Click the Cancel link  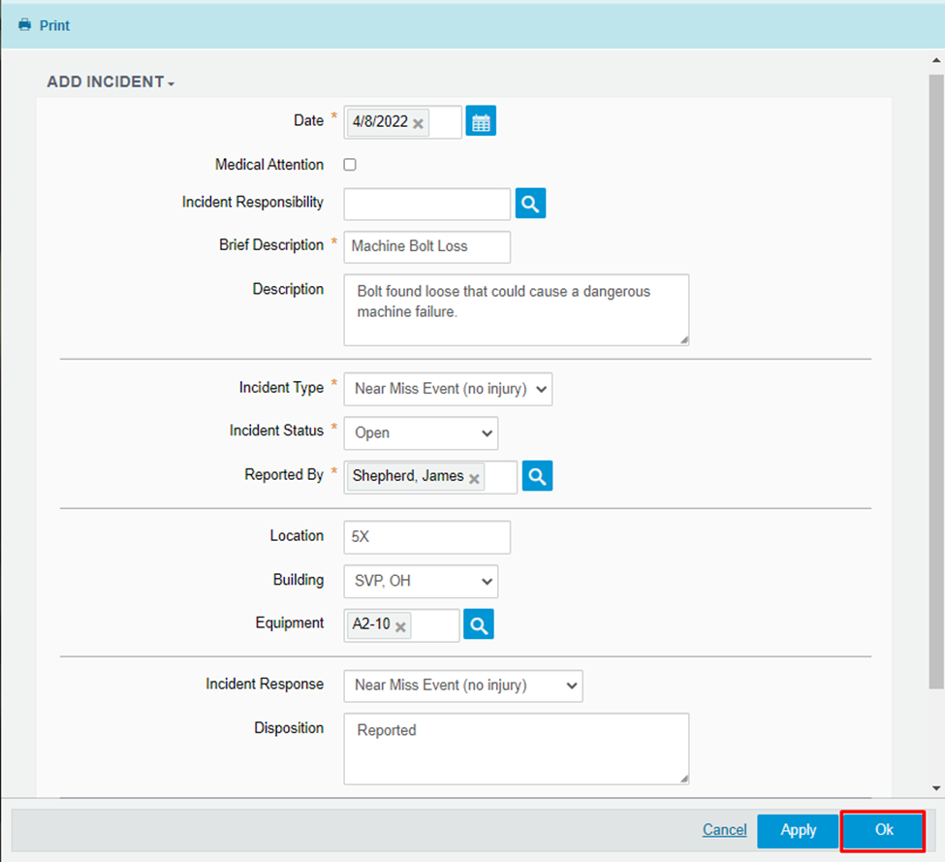tap(724, 830)
